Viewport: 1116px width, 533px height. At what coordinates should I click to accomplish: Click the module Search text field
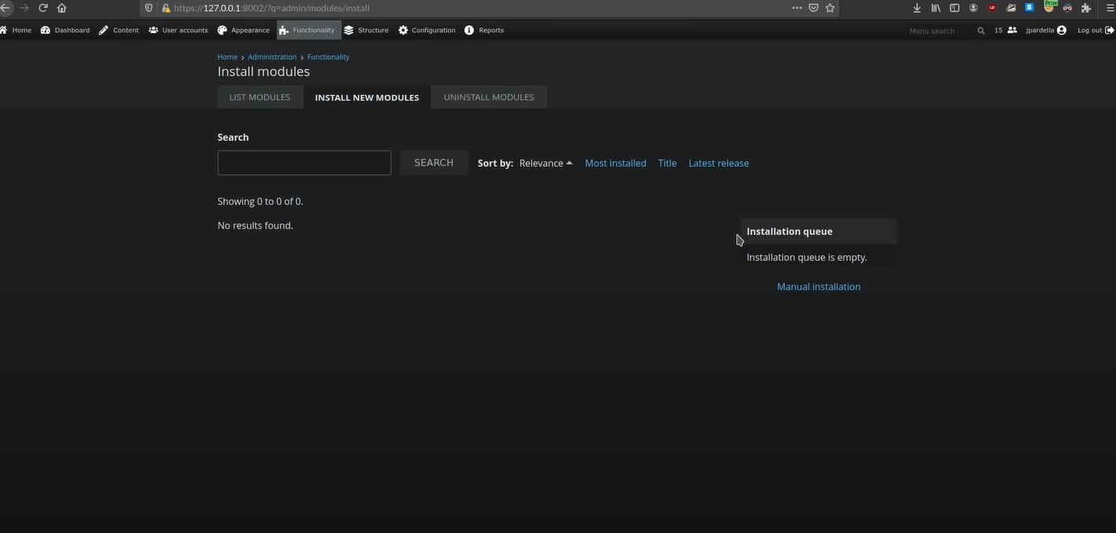point(304,163)
